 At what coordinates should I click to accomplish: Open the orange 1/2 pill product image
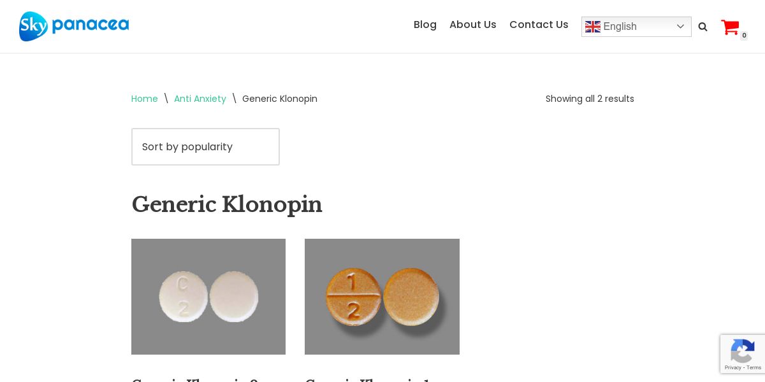[x=382, y=297]
